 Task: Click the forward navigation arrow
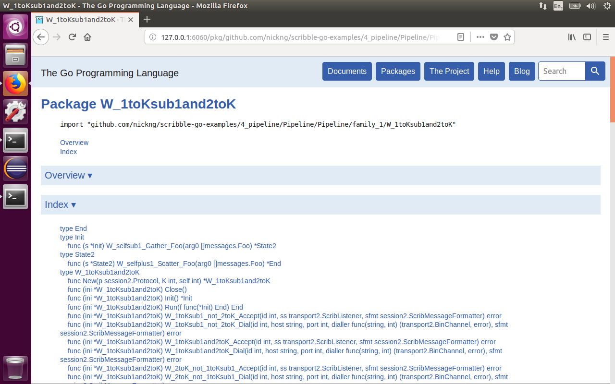57,37
